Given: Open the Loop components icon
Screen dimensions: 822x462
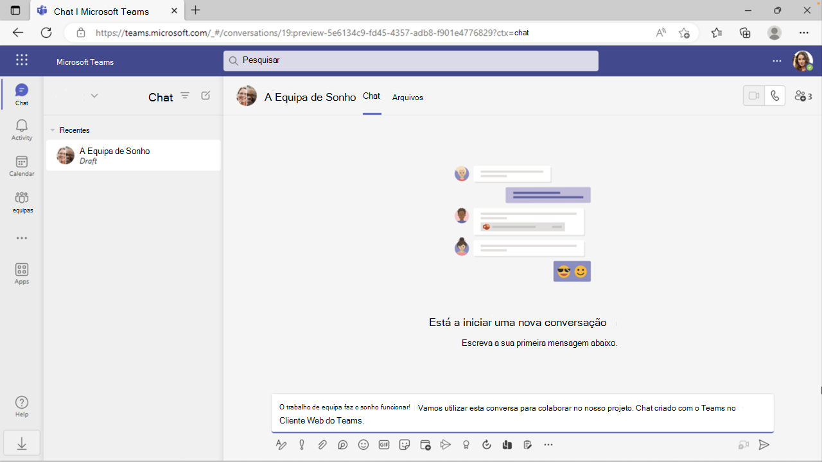Looking at the screenshot, I should point(343,445).
